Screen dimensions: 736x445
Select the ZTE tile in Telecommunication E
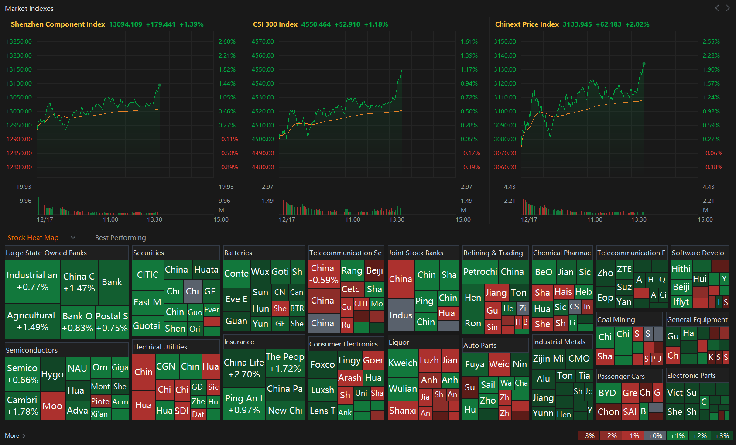coord(624,269)
